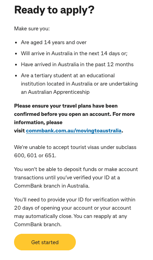Click the bullet beside 'Are aged 14'
The height and width of the screenshot is (260, 153).
[16, 43]
